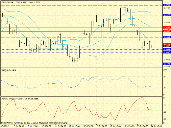This screenshot has height=128, width=171.
Task: Select the red 1.5515 level label
Action: click(167, 44)
